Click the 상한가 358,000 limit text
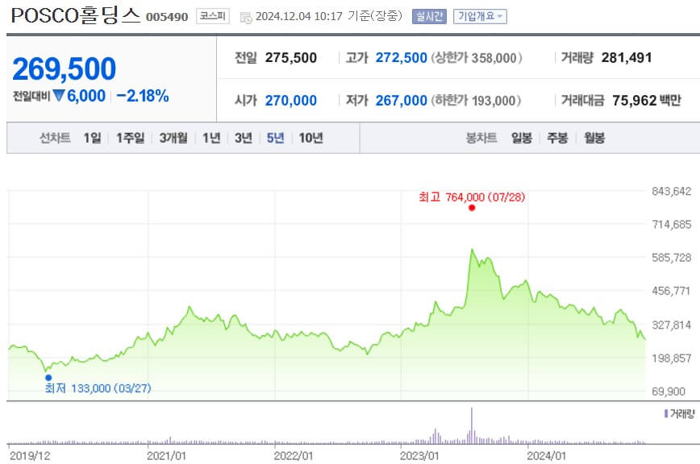The image size is (700, 464). pos(477,58)
